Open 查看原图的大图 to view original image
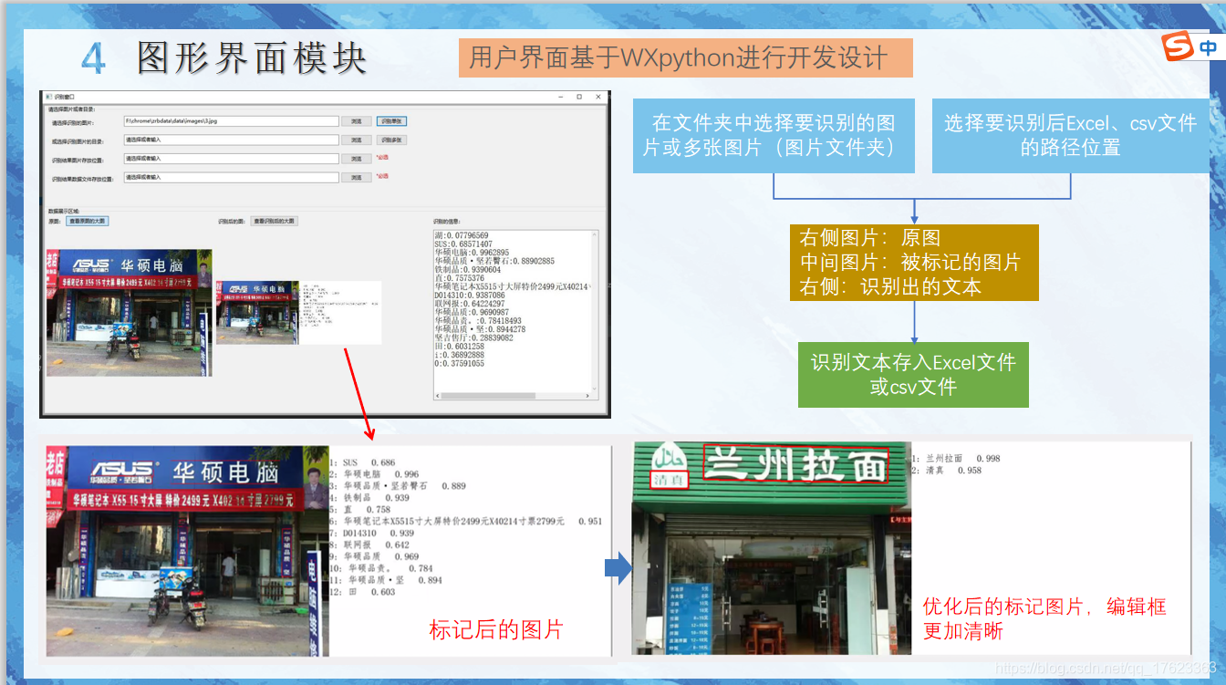 pos(88,222)
